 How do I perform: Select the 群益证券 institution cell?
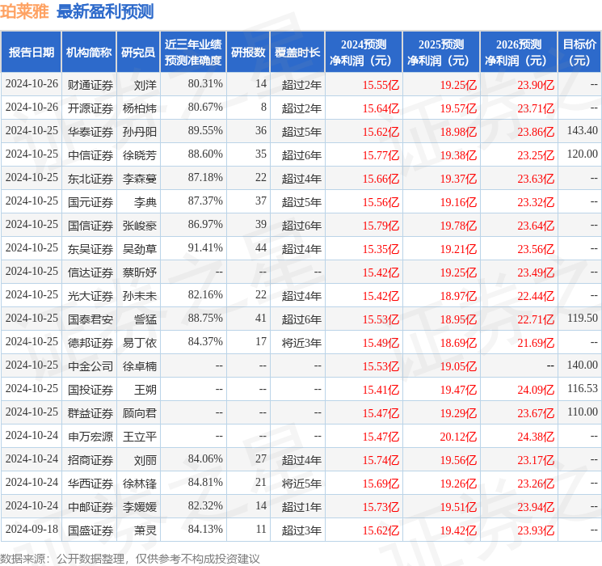tap(91, 413)
